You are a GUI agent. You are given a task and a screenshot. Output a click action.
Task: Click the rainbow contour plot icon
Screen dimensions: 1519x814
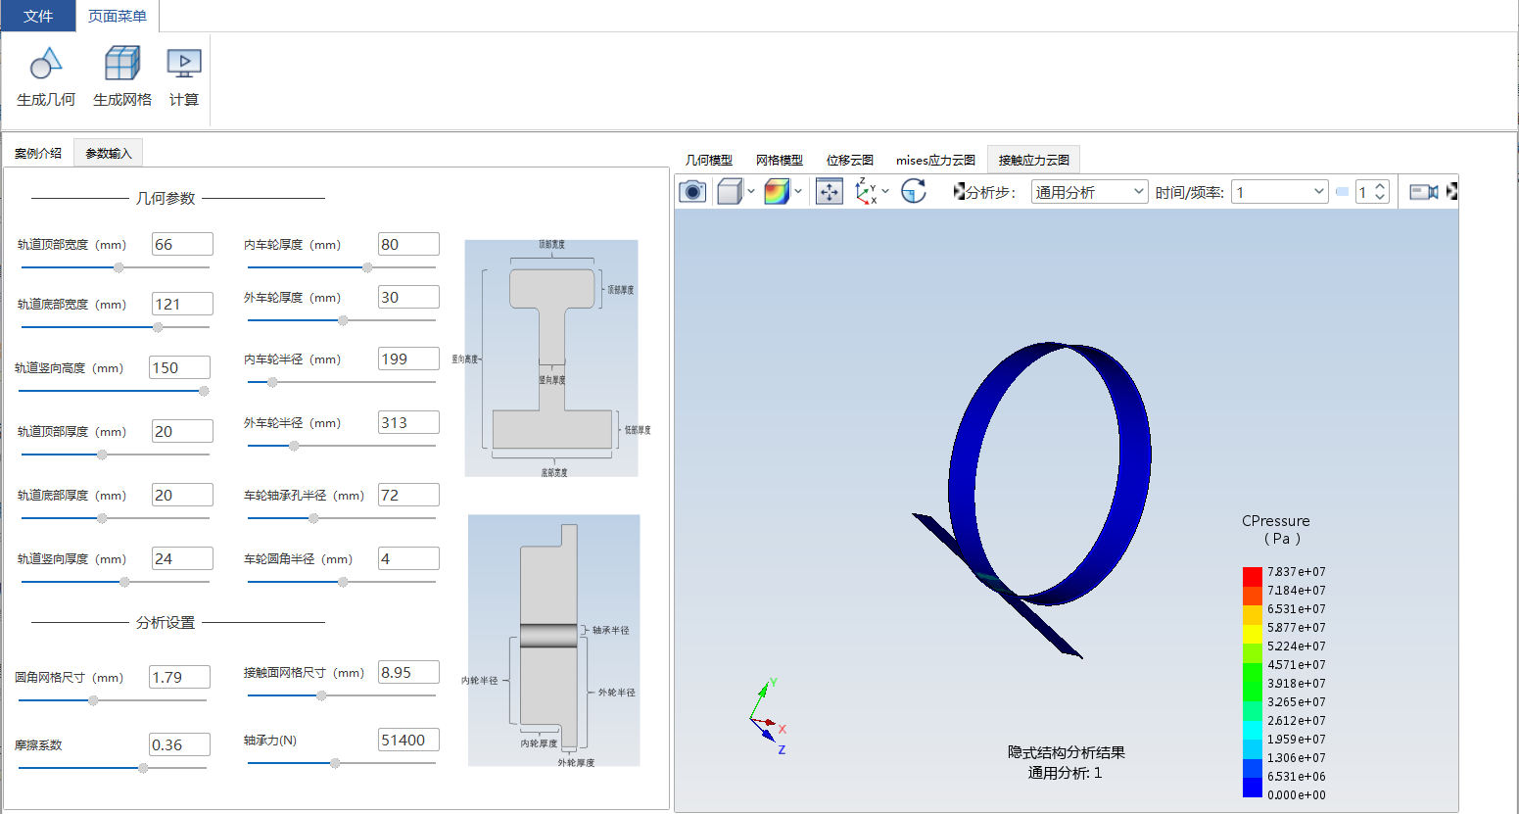click(777, 192)
